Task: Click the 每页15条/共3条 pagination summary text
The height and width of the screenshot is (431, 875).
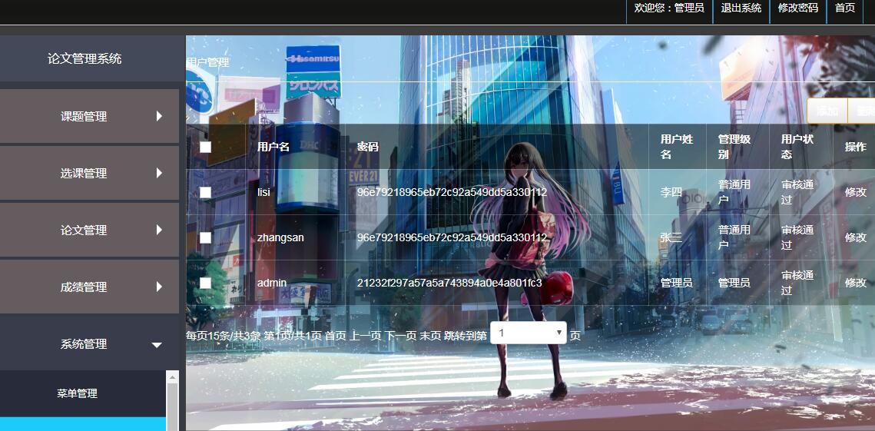Action: tap(224, 336)
